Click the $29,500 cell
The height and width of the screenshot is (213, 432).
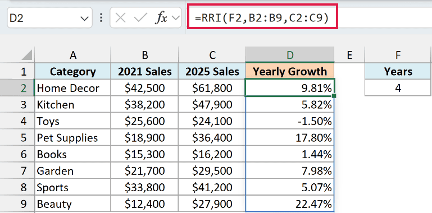(x=212, y=170)
